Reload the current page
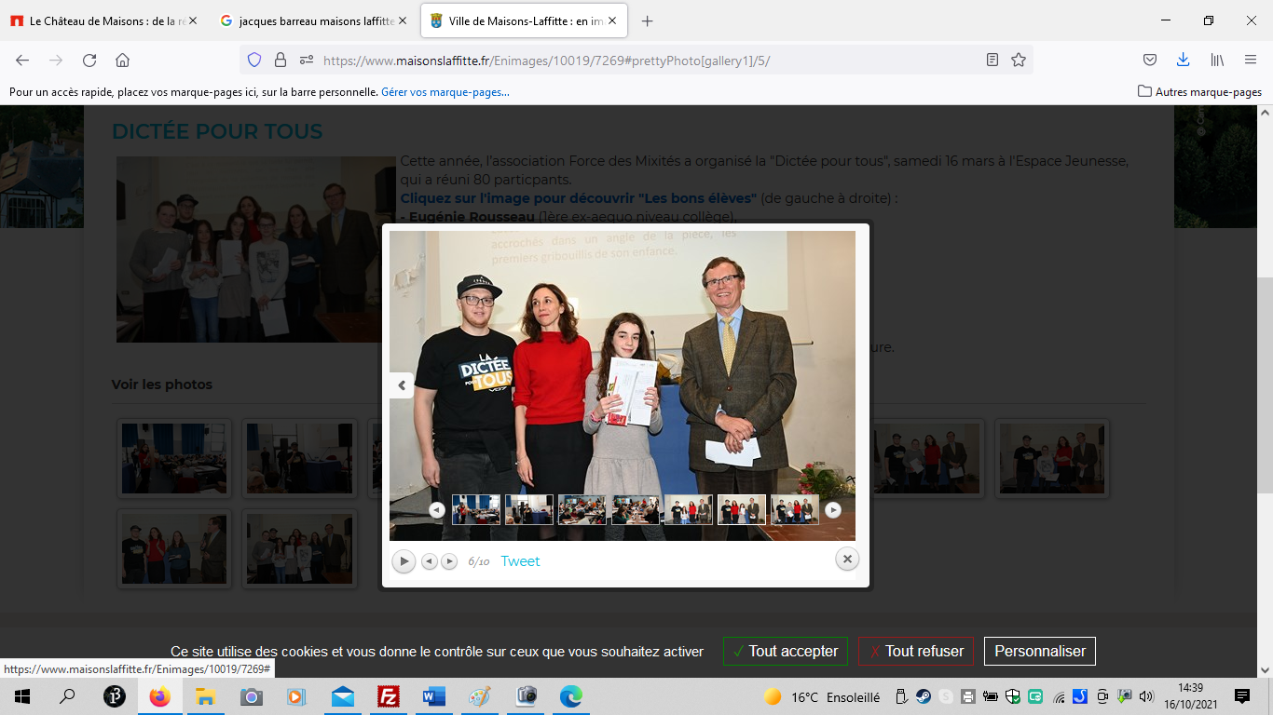1273x715 pixels. pos(89,60)
